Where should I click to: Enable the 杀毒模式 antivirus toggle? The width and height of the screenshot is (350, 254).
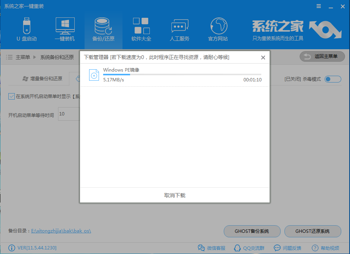332,79
